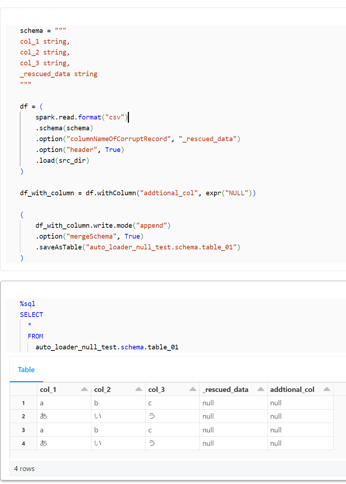This screenshot has width=346, height=484.
Task: Click 'spark.read.format("csv")' code line
Action: pyautogui.click(x=82, y=117)
